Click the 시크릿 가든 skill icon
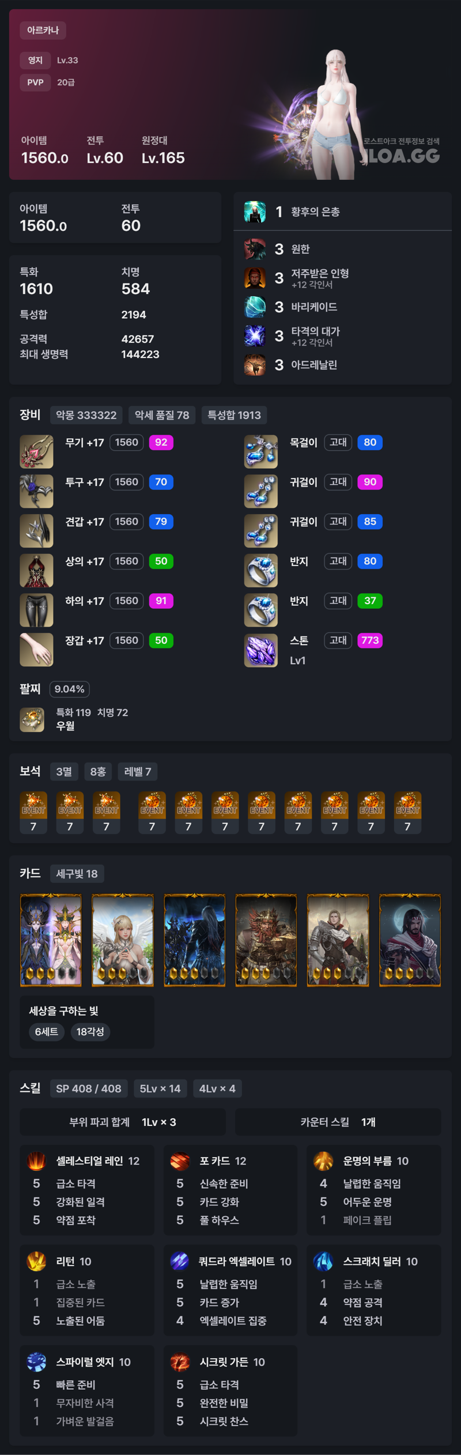 (x=180, y=1362)
